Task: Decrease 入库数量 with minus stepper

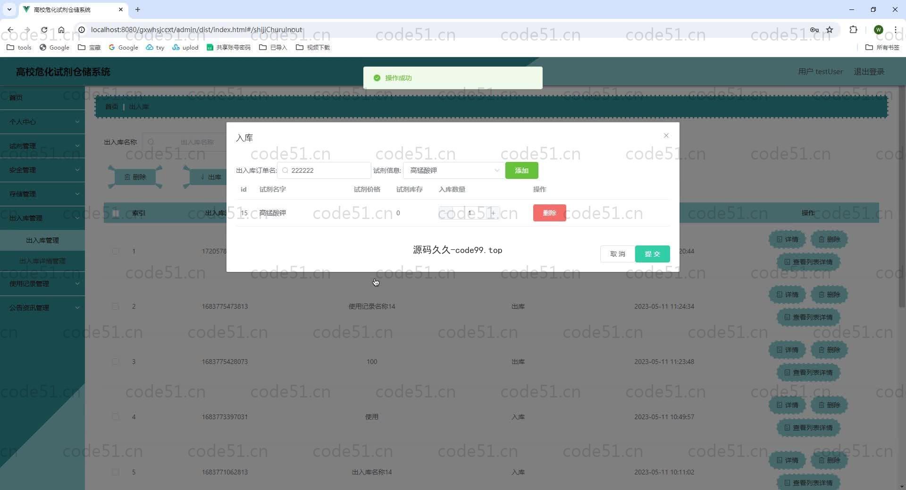Action: click(445, 213)
